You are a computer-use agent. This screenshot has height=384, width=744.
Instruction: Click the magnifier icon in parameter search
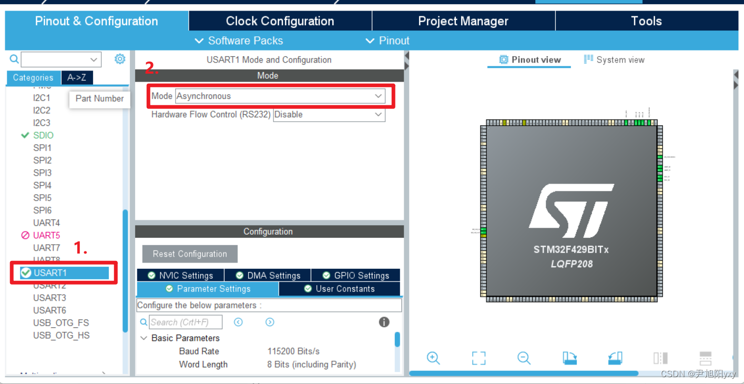(x=144, y=322)
